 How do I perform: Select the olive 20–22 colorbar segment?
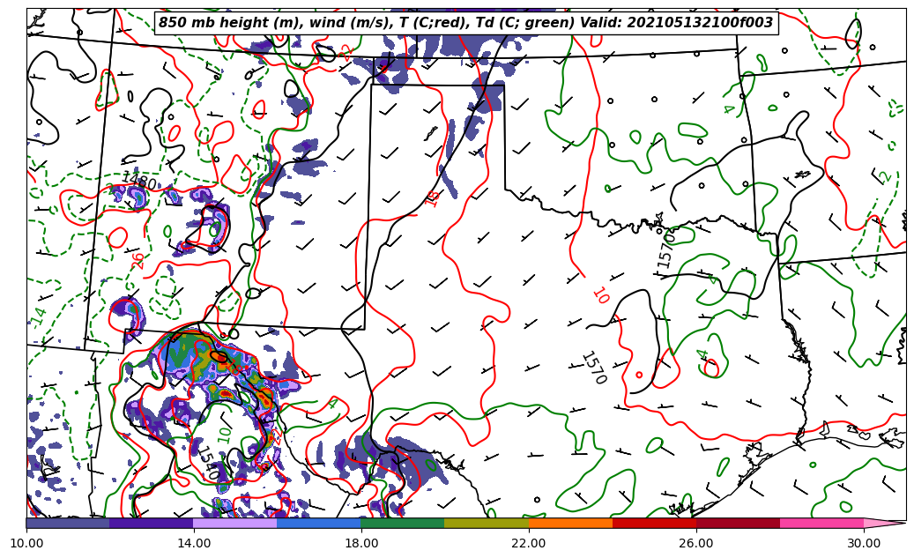tap(487, 523)
